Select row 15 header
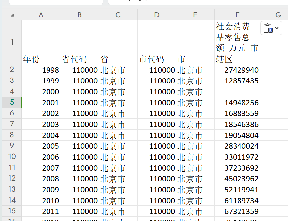The width and height of the screenshot is (288, 221). 12,211
